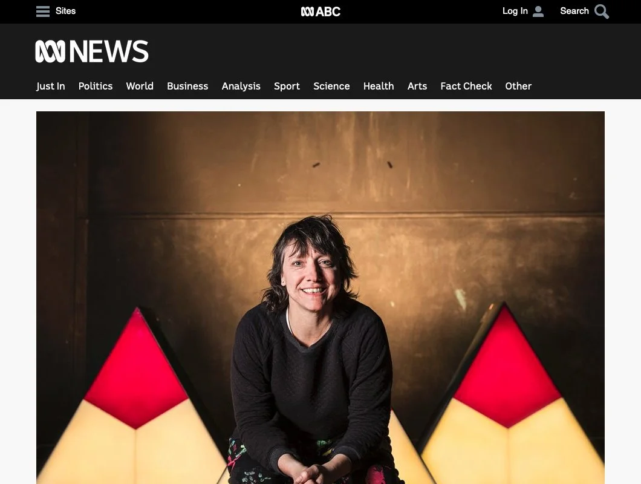Image resolution: width=641 pixels, height=484 pixels.
Task: Click the Log In user profile icon
Action: coord(538,11)
